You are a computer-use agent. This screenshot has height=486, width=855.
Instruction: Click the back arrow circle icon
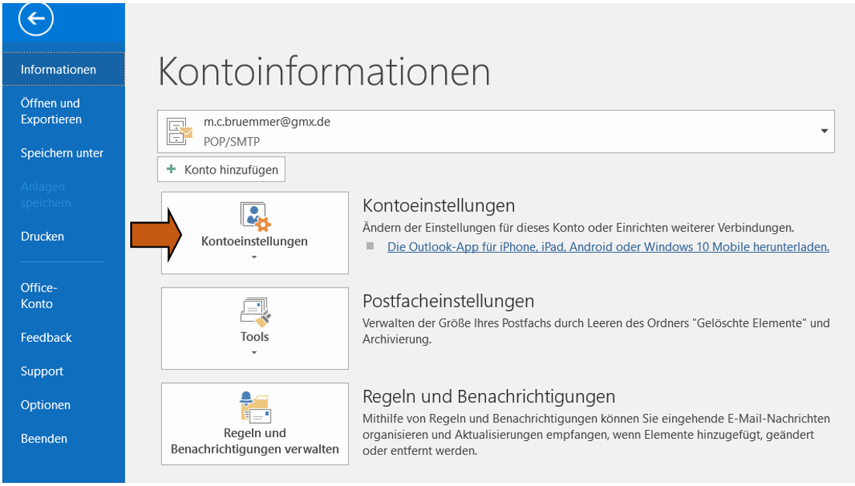[x=36, y=19]
